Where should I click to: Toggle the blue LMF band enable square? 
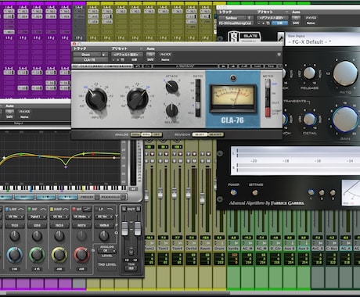(7, 209)
